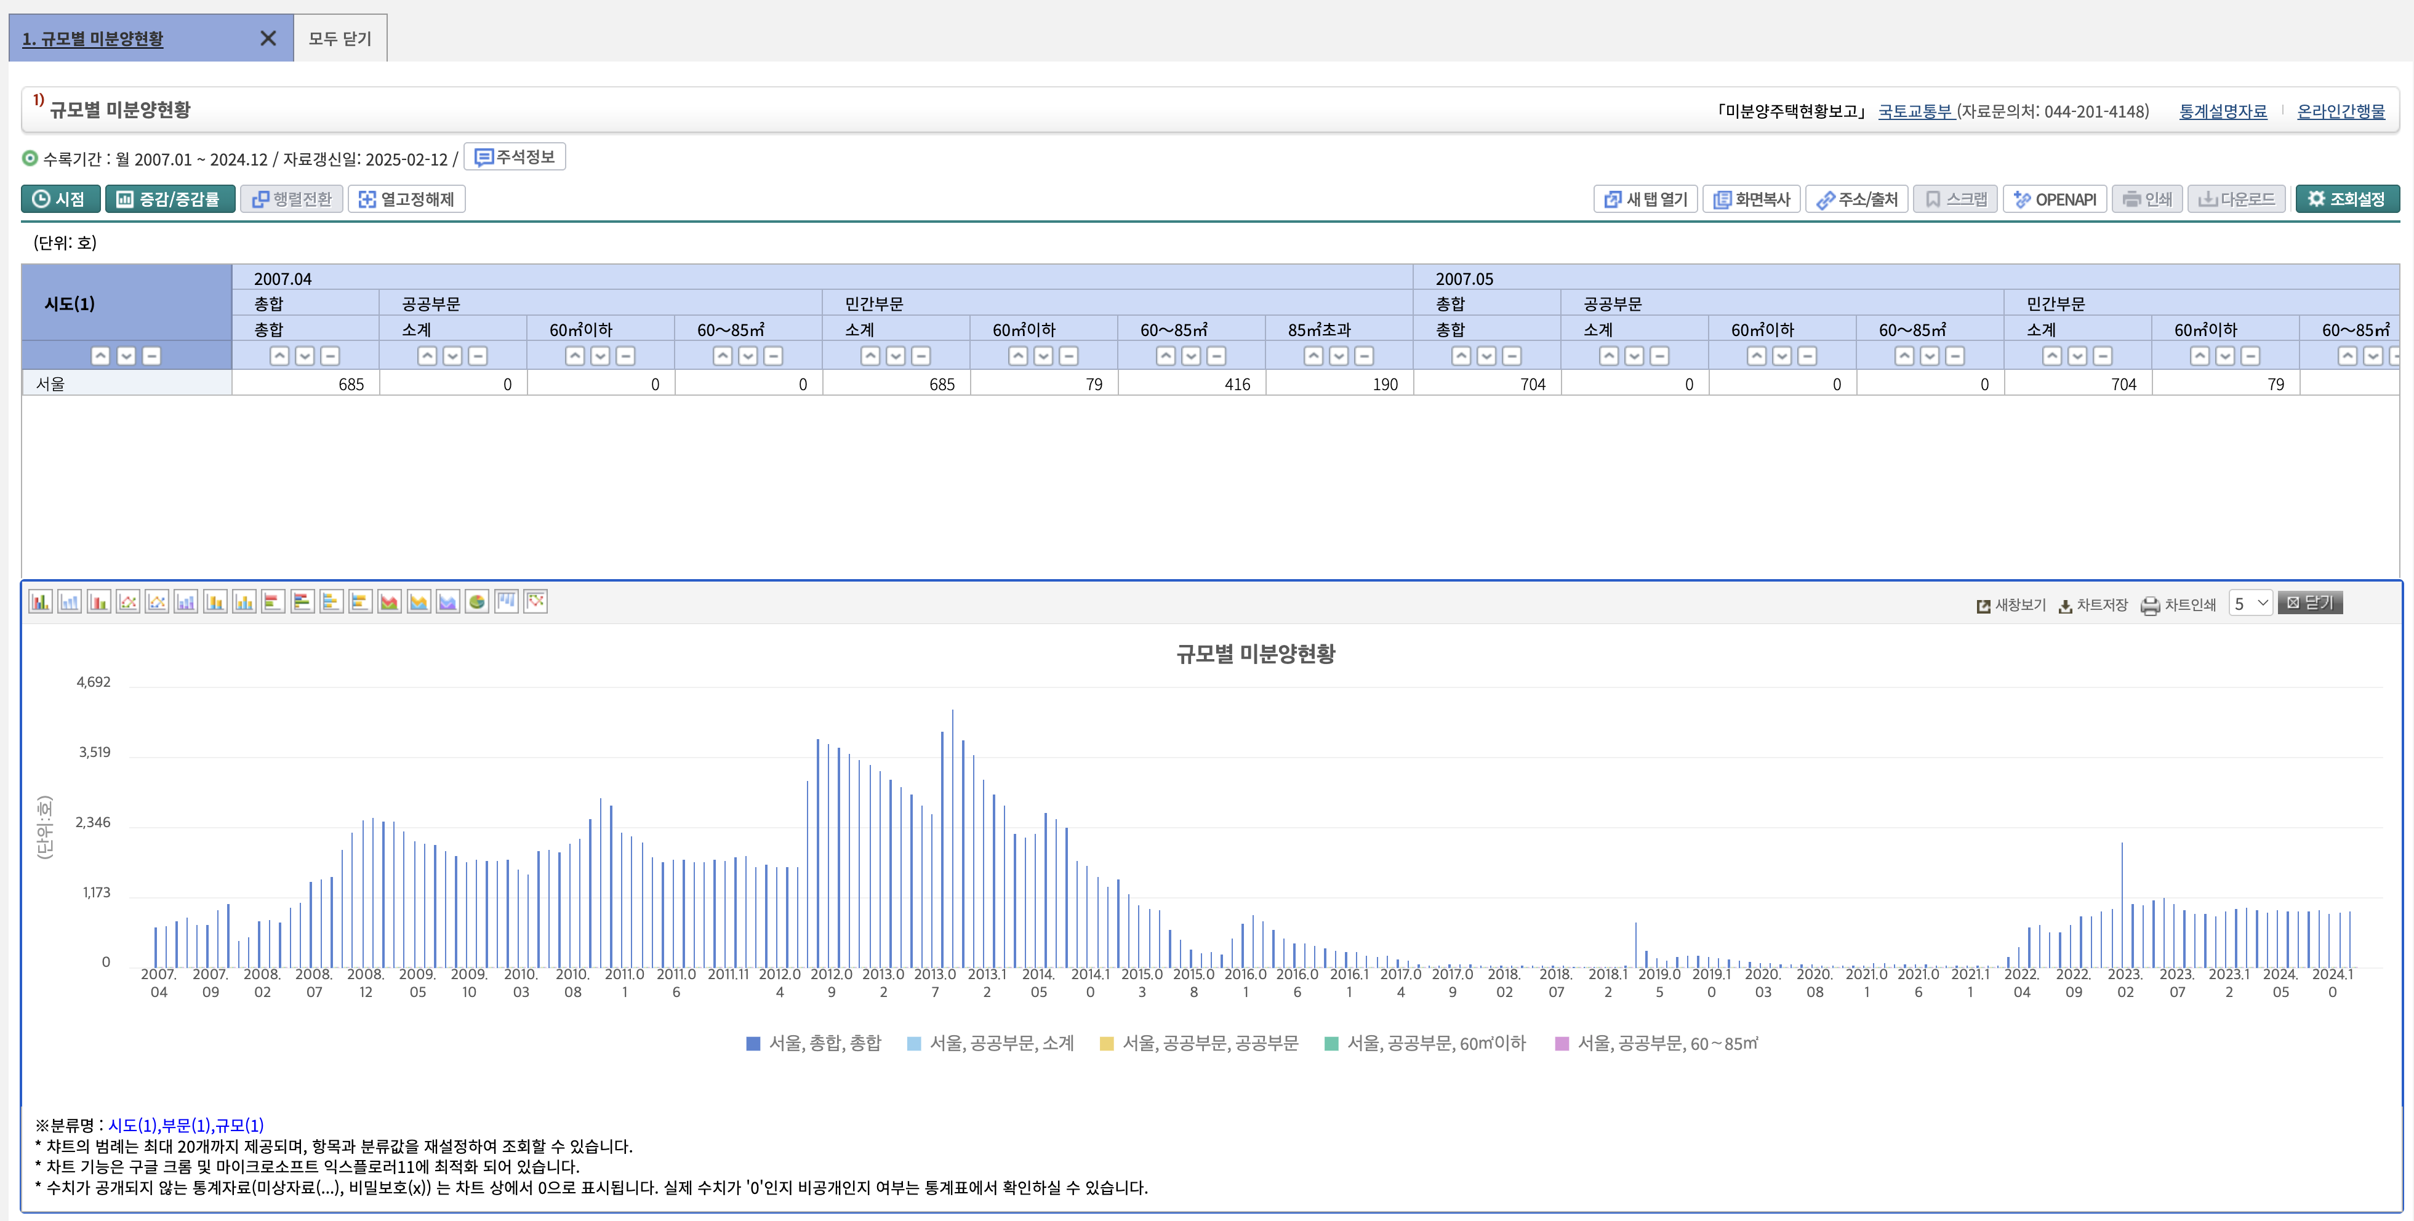Open 주석정보 annotation info

click(515, 156)
